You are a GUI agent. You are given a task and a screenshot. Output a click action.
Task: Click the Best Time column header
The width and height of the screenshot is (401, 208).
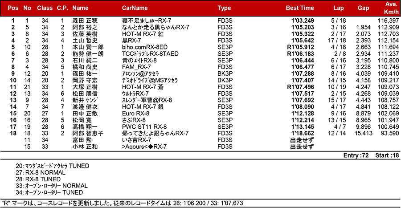coord(300,8)
